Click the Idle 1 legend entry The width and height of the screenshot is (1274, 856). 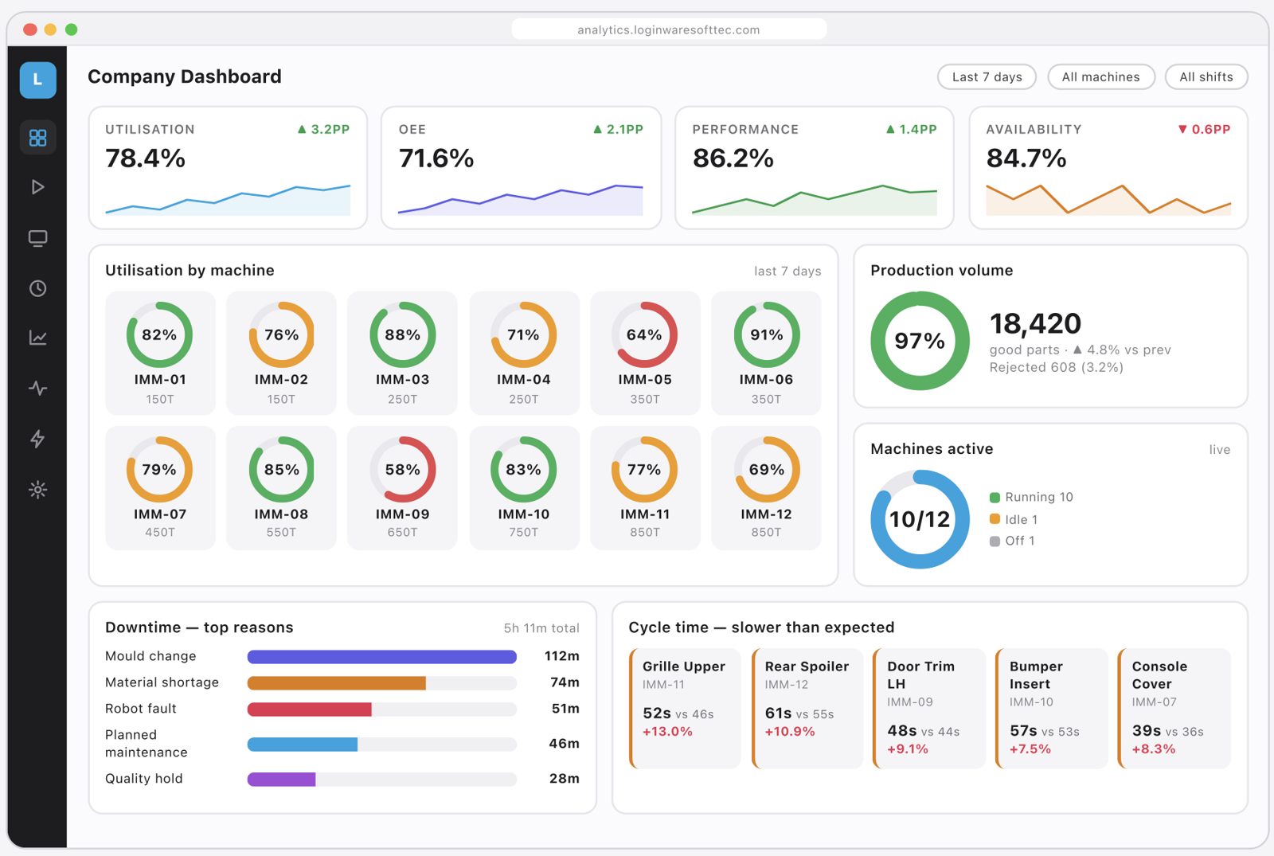click(1014, 519)
